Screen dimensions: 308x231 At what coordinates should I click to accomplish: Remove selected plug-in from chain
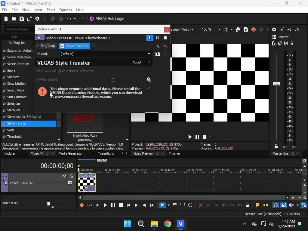pos(165,46)
